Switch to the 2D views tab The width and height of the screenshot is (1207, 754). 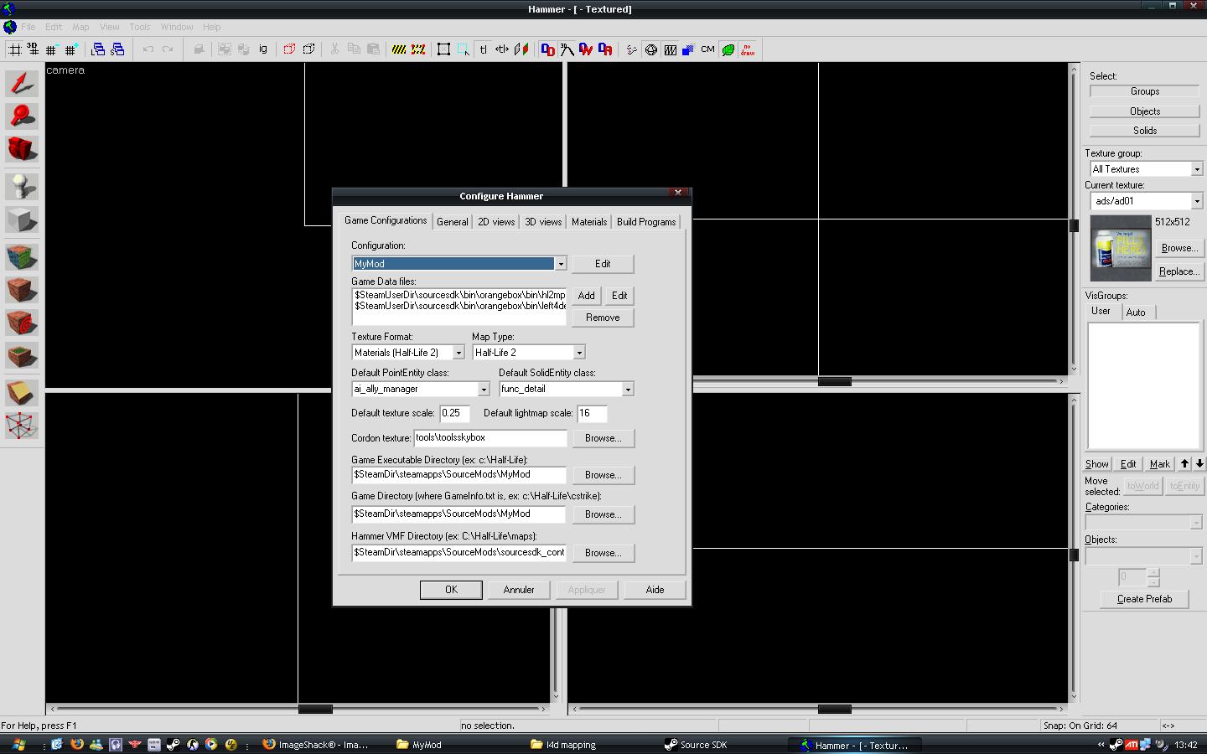point(496,222)
